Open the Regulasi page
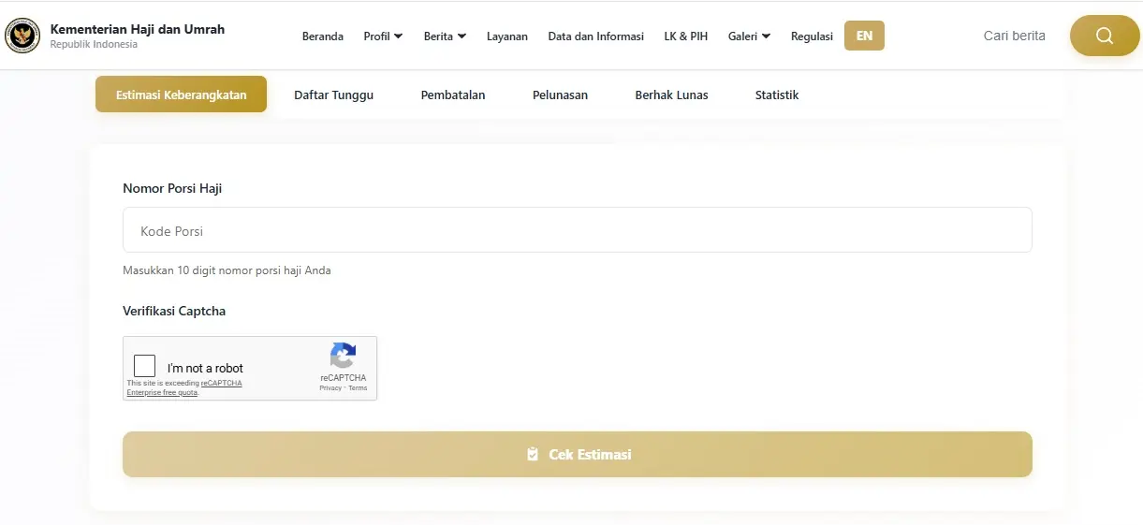 [x=812, y=36]
